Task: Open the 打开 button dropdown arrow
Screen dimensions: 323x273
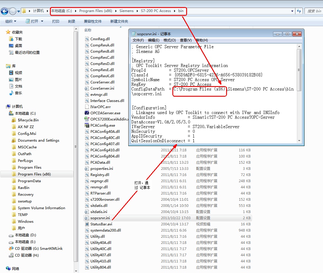Action: click(x=42, y=21)
